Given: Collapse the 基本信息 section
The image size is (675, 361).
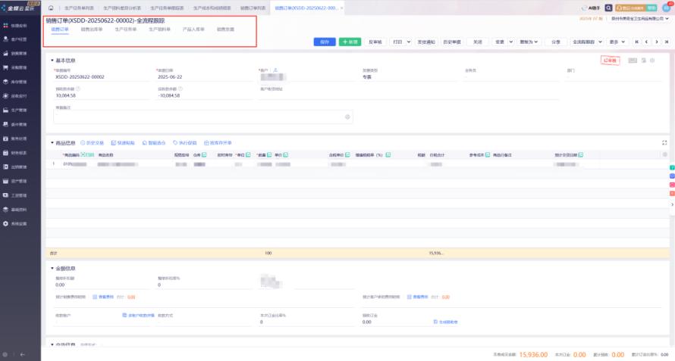Looking at the screenshot, I should click(52, 61).
